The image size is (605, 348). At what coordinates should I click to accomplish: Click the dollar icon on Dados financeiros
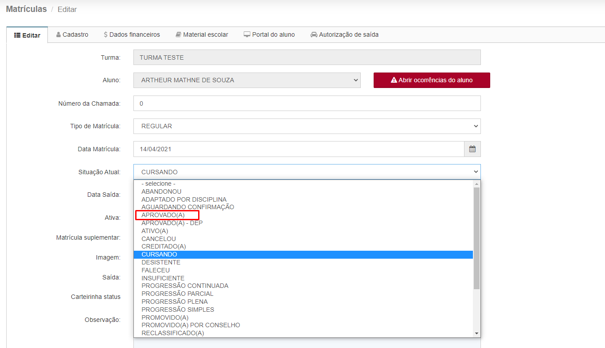105,34
